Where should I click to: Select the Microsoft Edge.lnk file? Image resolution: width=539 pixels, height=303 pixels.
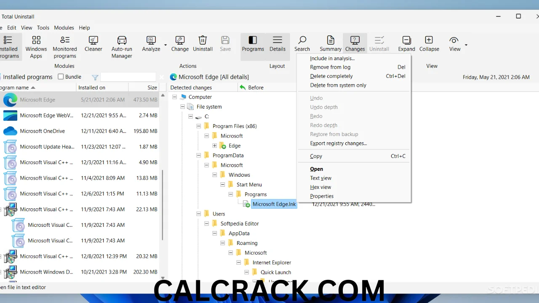tap(274, 204)
